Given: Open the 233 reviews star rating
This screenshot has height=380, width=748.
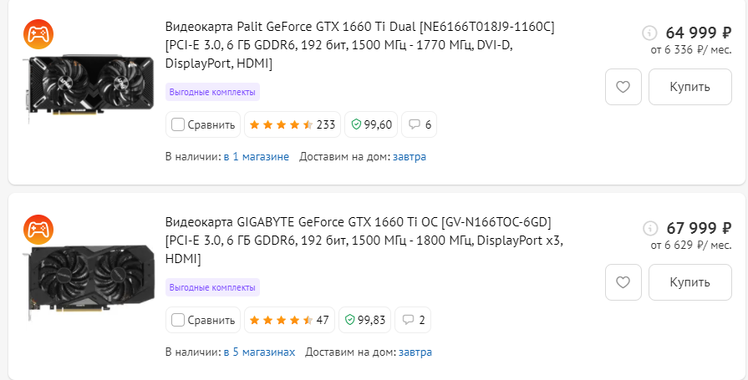Looking at the screenshot, I should 292,125.
